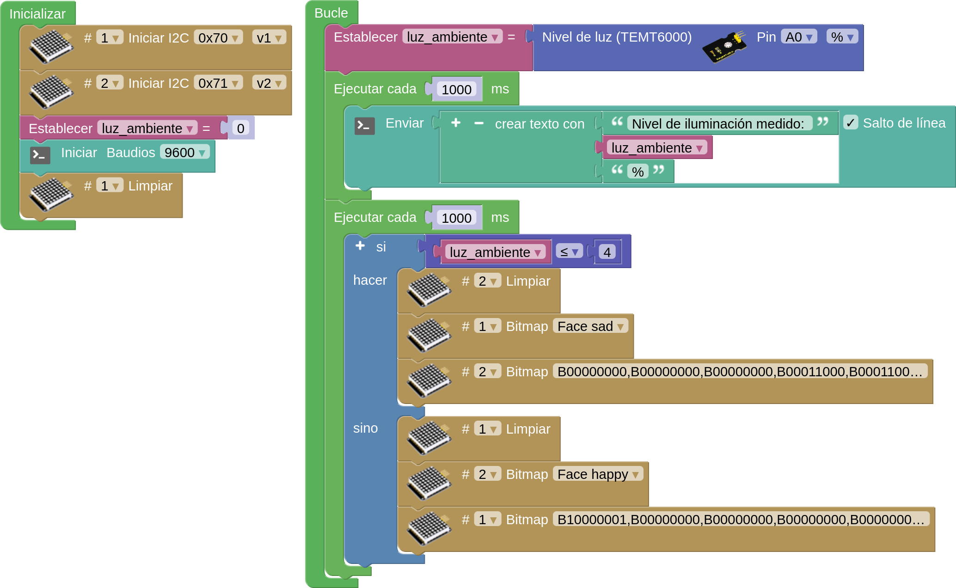Open the Face sad bitmap dropdown
The height and width of the screenshot is (588, 956).
(590, 326)
